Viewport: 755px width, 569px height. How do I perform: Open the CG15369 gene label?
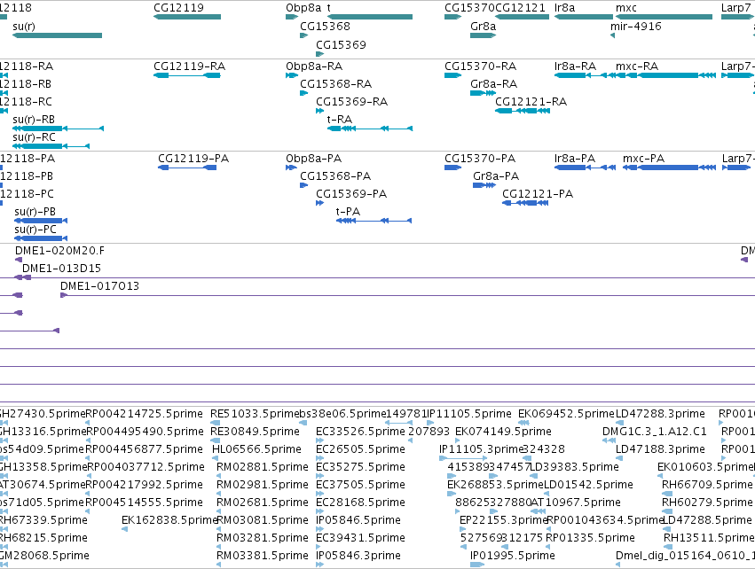pyautogui.click(x=341, y=45)
